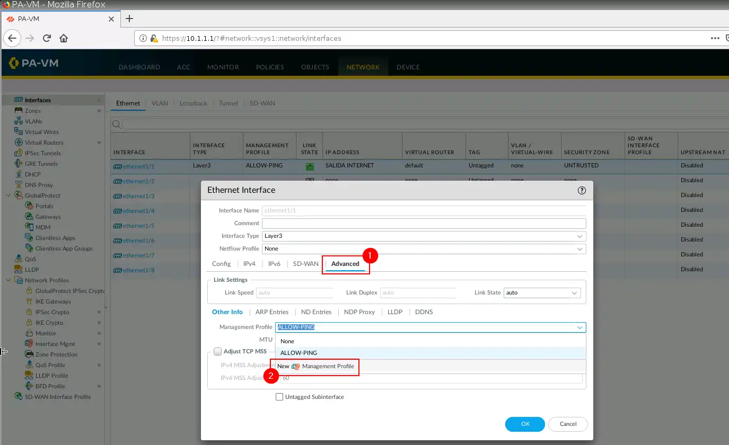Switch to the SD-WAN interfaces tab
Screen dimensions: 729x445
tap(262, 103)
